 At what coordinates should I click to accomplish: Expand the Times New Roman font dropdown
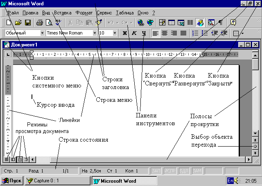(x=95, y=33)
